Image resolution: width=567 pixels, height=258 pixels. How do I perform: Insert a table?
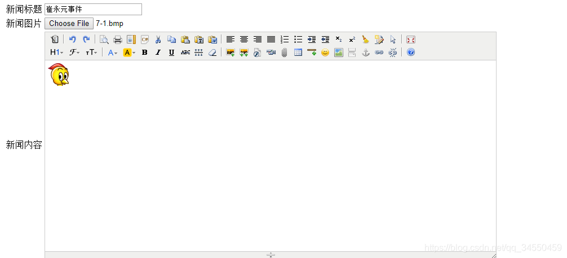click(298, 53)
